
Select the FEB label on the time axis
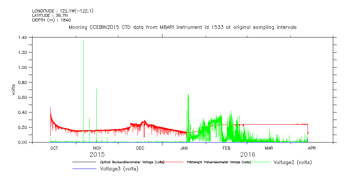click(x=227, y=148)
